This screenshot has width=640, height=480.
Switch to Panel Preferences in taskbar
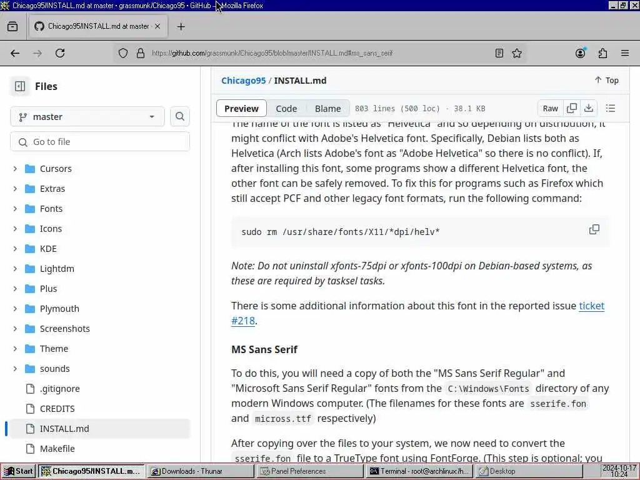click(x=309, y=471)
